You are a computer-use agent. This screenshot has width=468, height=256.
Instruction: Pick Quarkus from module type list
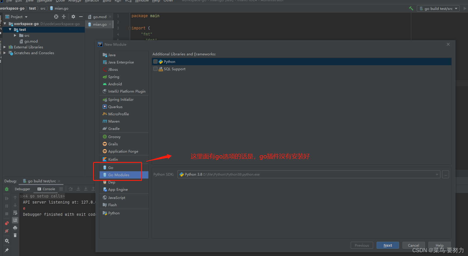(x=124, y=107)
